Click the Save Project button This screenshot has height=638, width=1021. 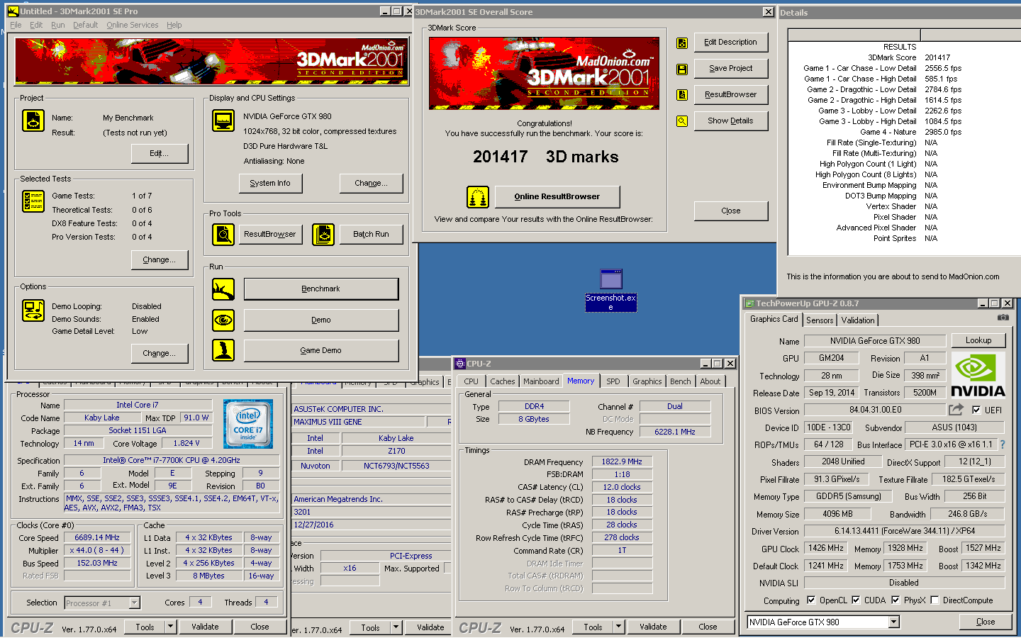(x=731, y=69)
